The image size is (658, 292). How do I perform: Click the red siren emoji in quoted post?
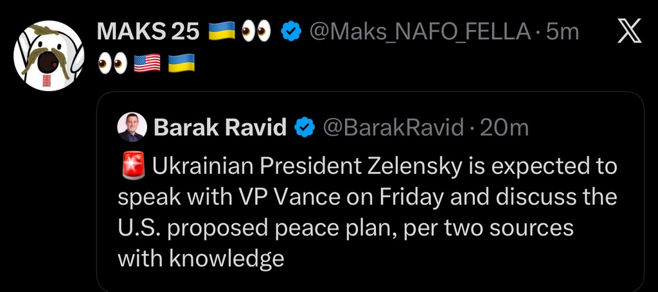click(132, 166)
